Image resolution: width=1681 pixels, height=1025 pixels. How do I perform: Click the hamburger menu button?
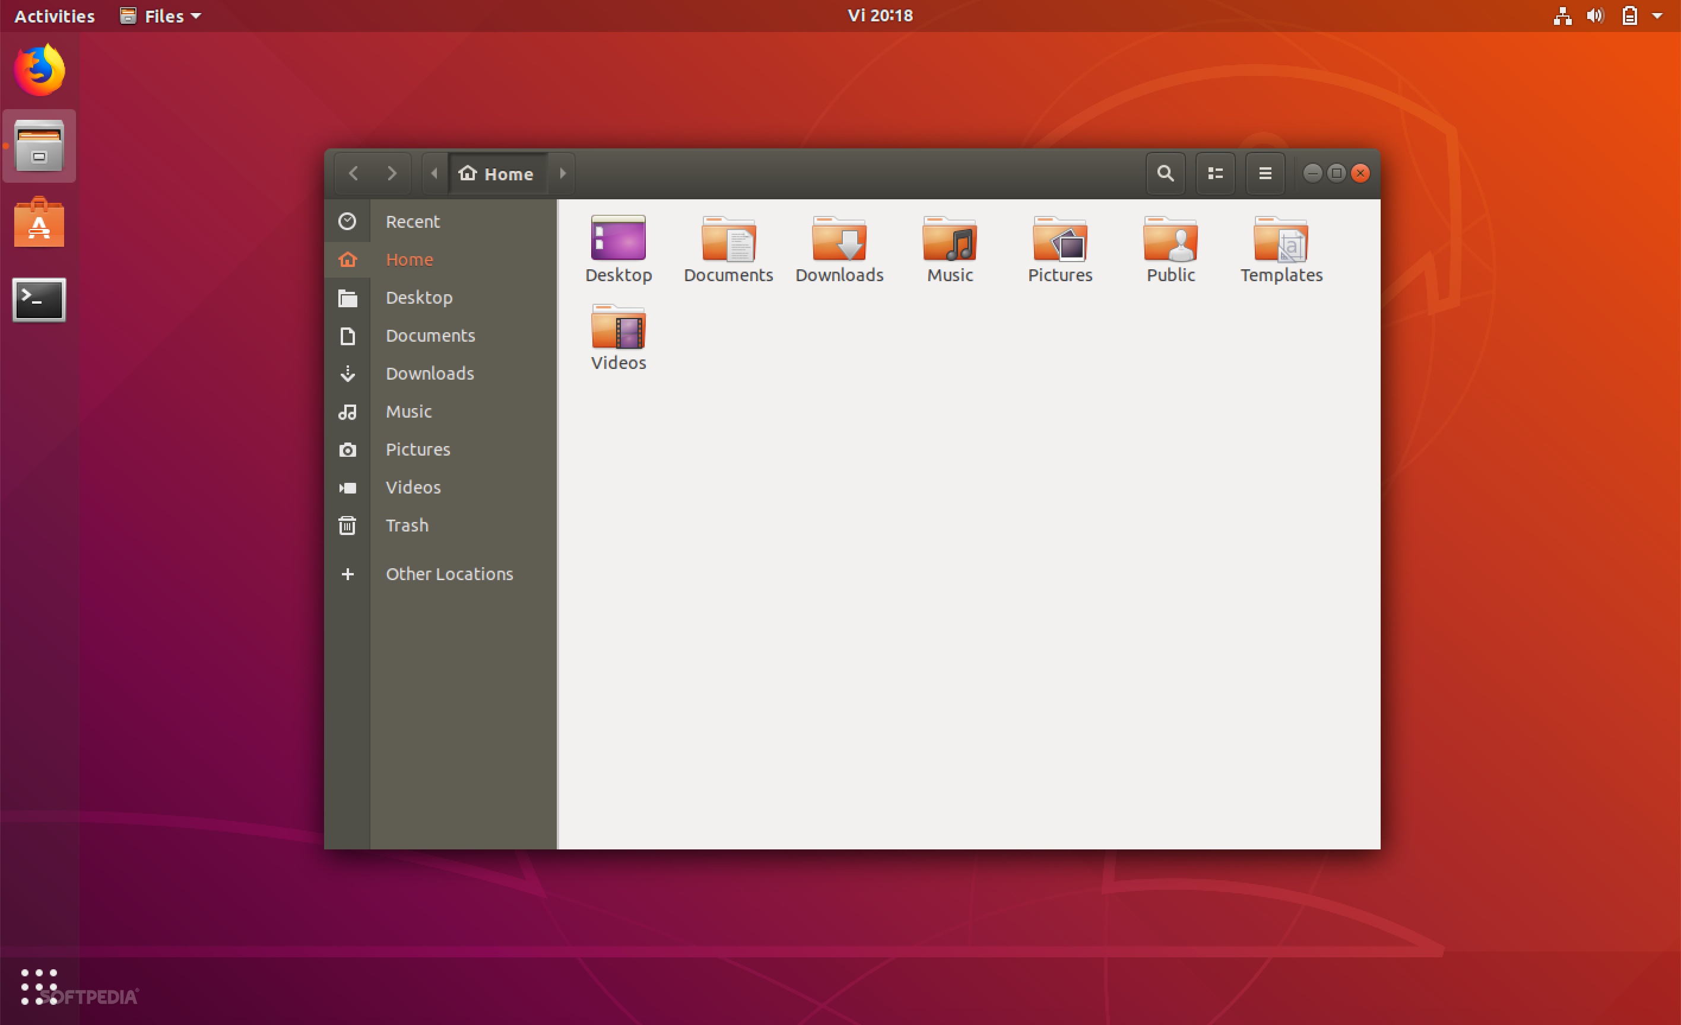(x=1264, y=171)
